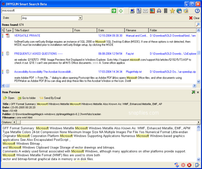Click the magnifier icon beside Items found

(x=198, y=25)
